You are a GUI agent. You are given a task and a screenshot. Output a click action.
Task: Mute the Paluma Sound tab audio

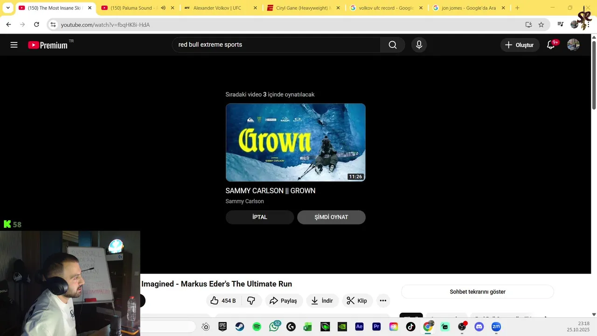(x=163, y=8)
